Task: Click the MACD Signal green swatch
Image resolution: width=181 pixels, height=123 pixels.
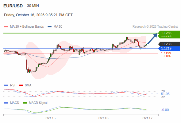Action: pyautogui.click(x=25, y=103)
